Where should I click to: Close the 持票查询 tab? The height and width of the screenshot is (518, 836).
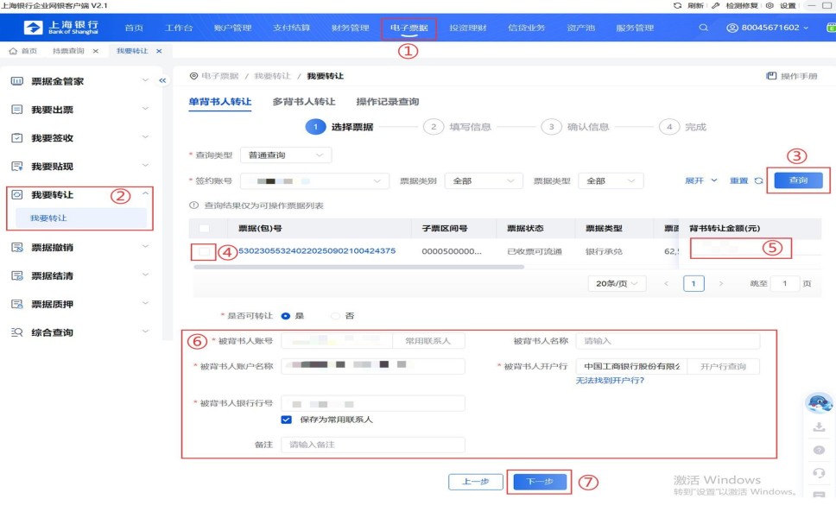[95, 51]
